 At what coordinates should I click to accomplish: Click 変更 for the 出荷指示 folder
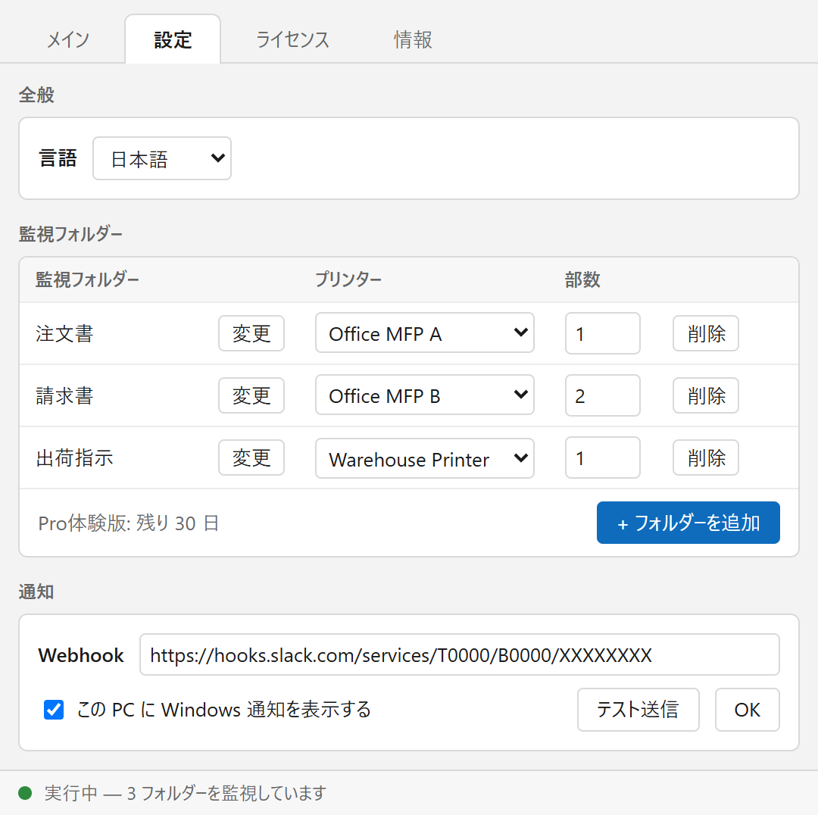point(251,457)
